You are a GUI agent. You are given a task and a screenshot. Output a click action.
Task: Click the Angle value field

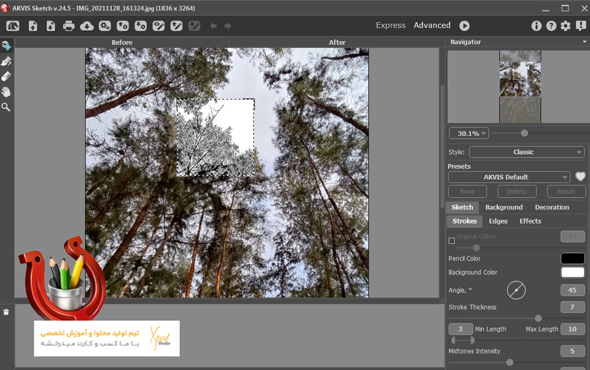pyautogui.click(x=573, y=290)
